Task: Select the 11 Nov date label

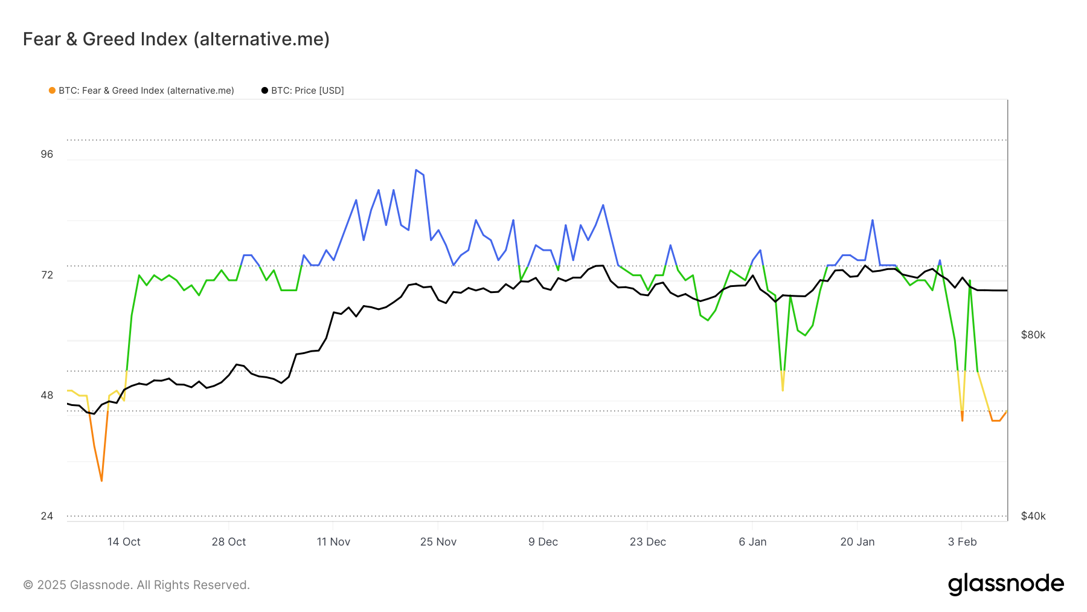Action: (333, 542)
